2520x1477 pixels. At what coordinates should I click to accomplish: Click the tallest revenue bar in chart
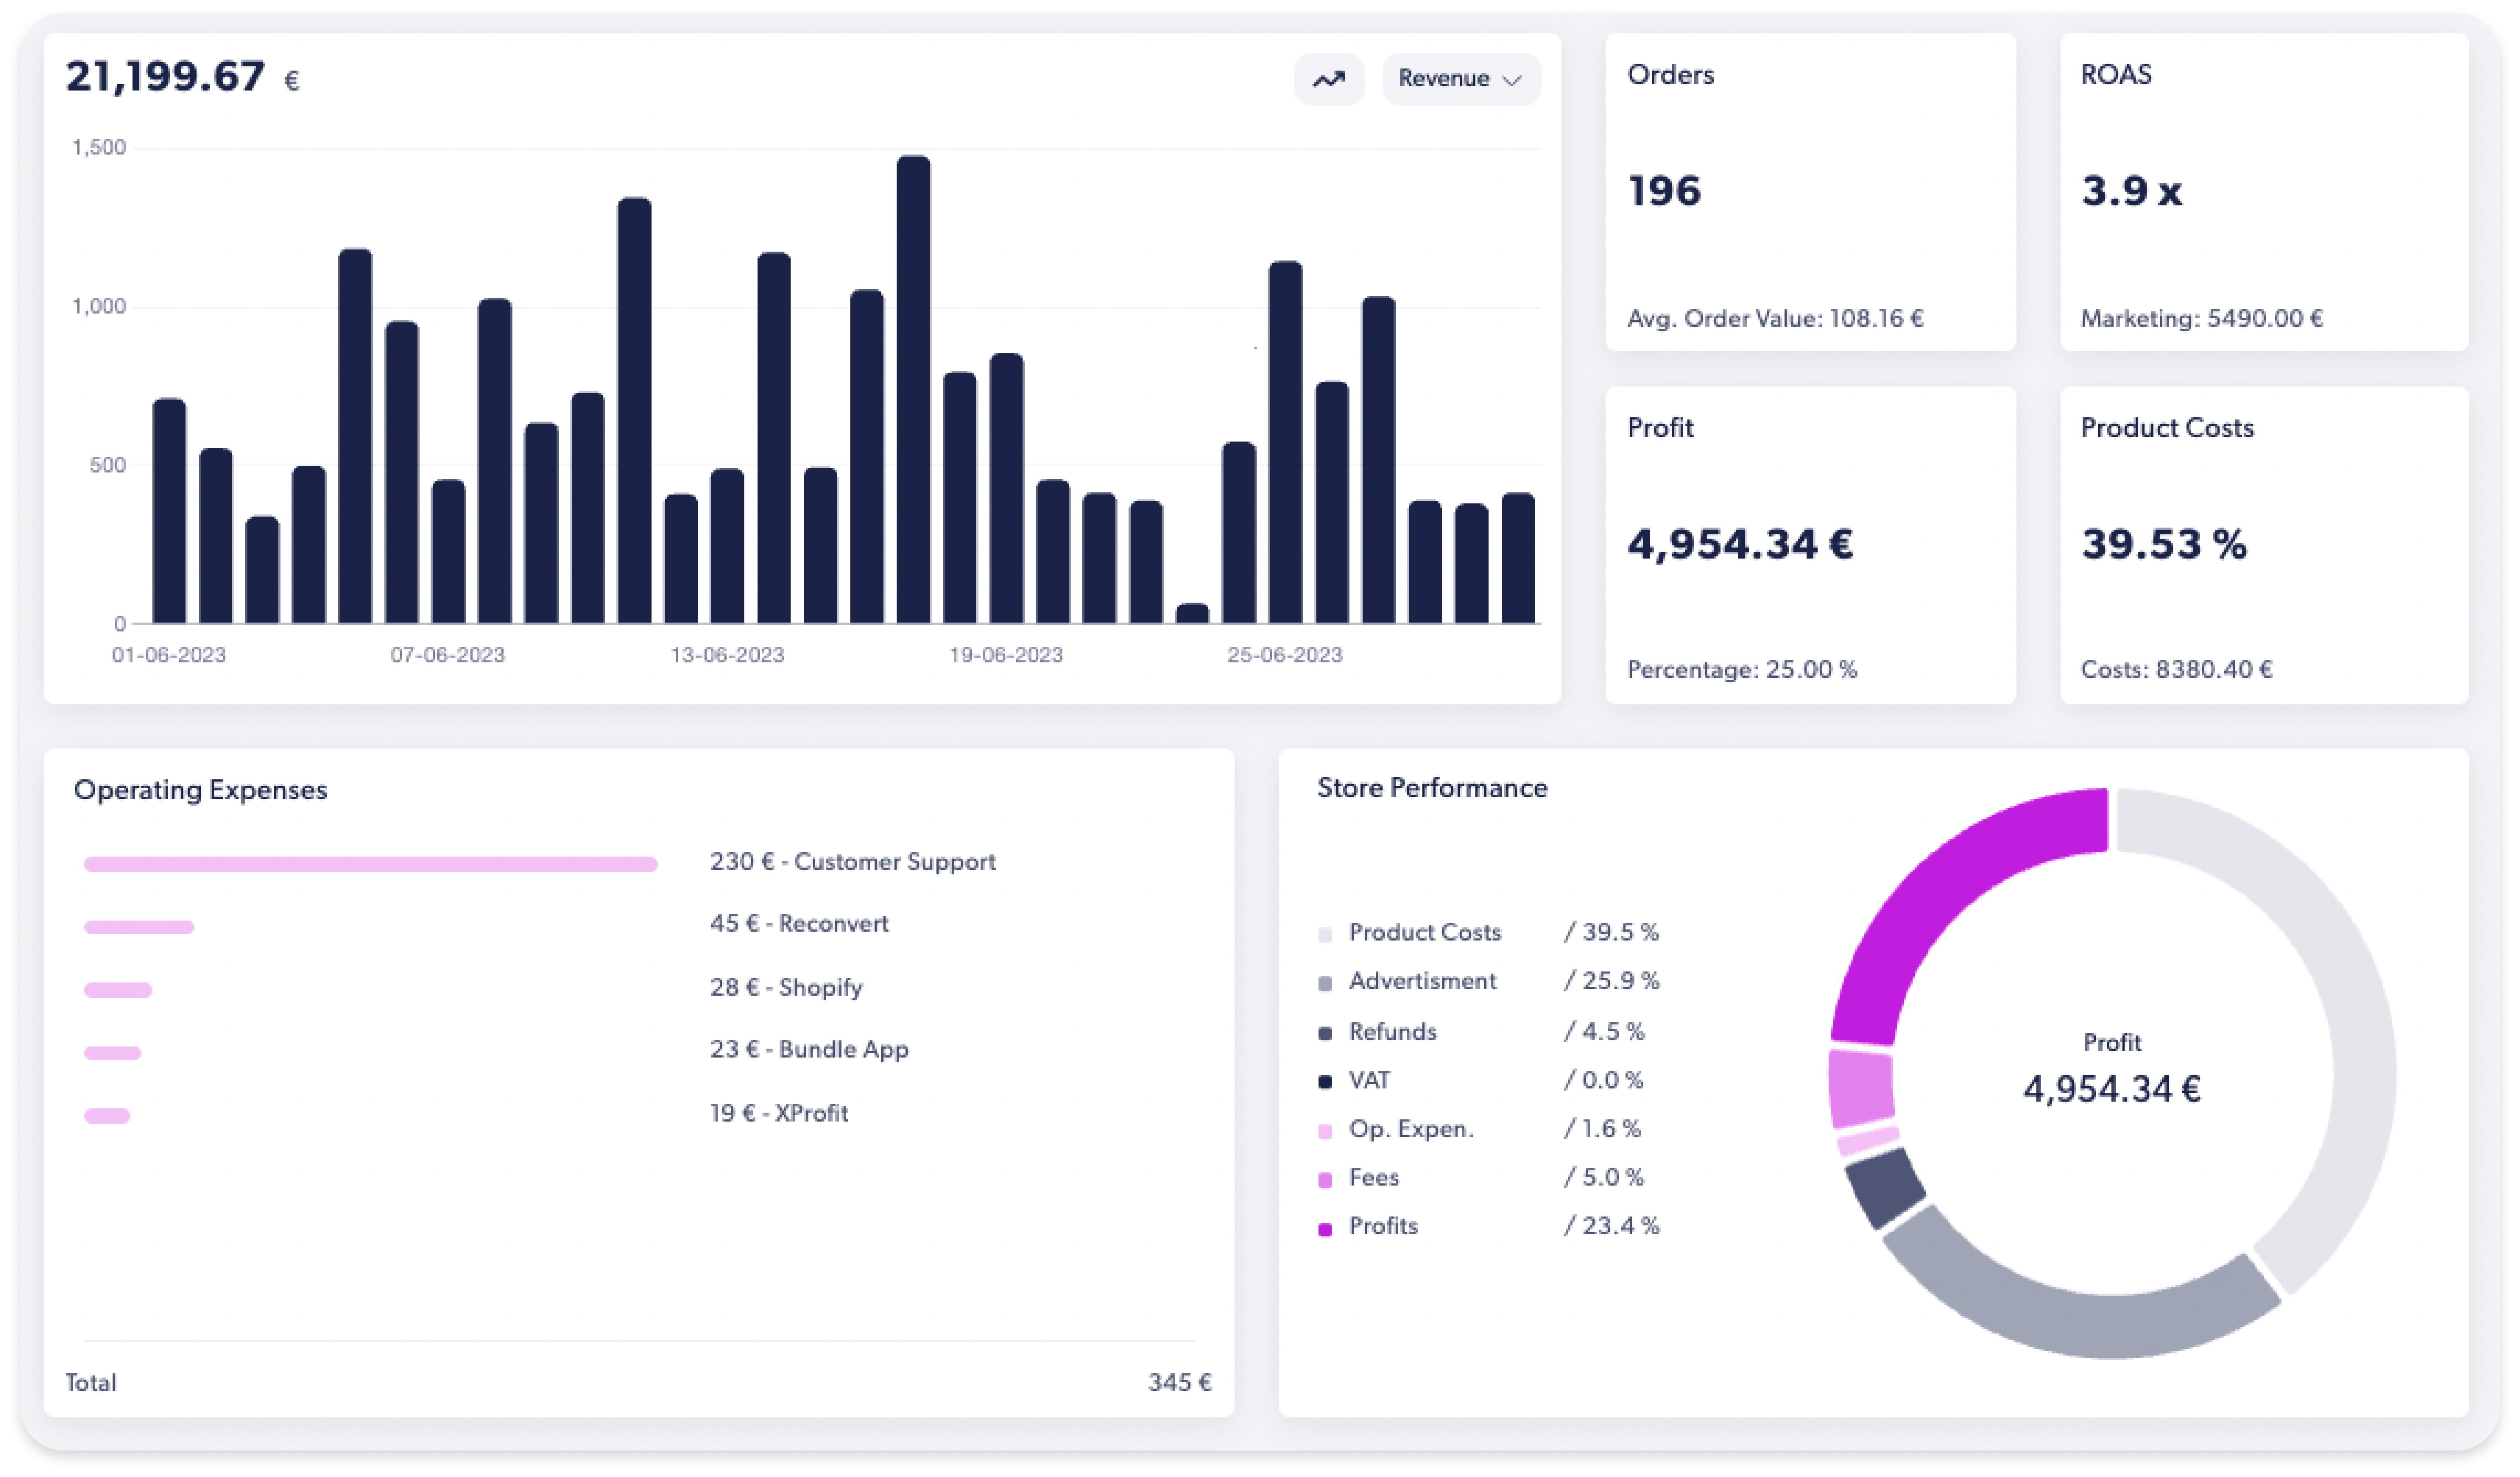click(x=913, y=390)
